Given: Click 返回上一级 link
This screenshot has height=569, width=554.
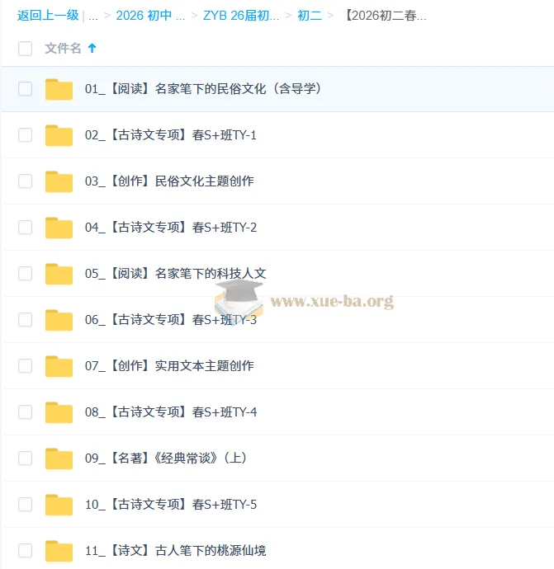Looking at the screenshot, I should tap(48, 16).
